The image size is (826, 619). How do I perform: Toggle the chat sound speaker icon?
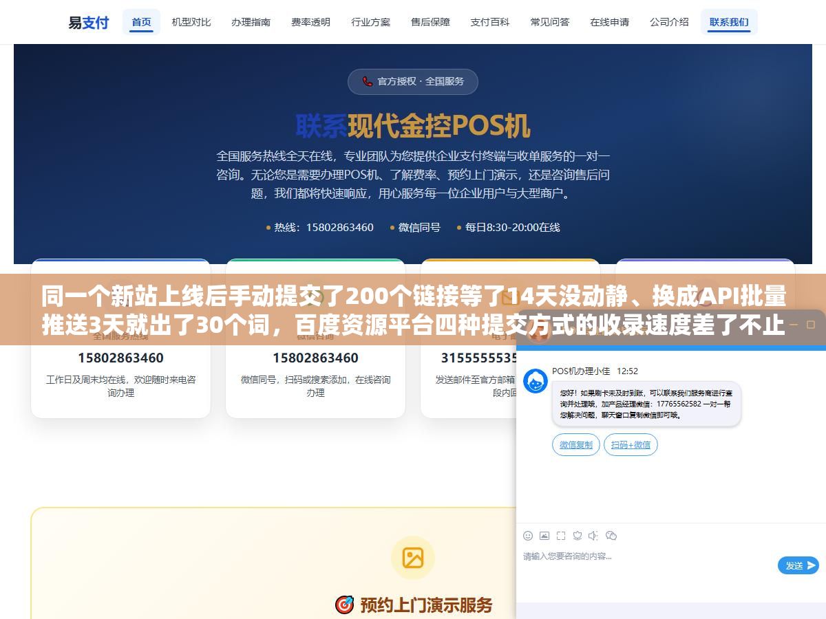[594, 536]
